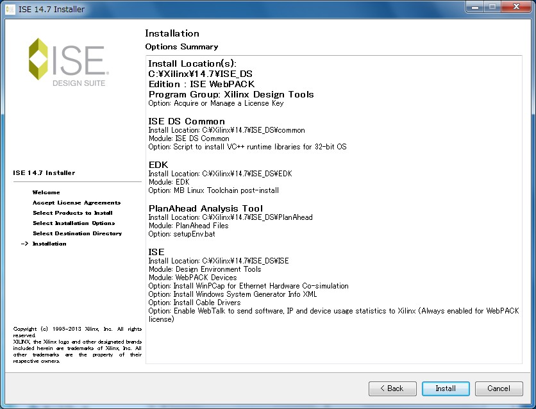This screenshot has height=409, width=536.
Task: Click the Install WinPCap option line
Action: pyautogui.click(x=249, y=286)
